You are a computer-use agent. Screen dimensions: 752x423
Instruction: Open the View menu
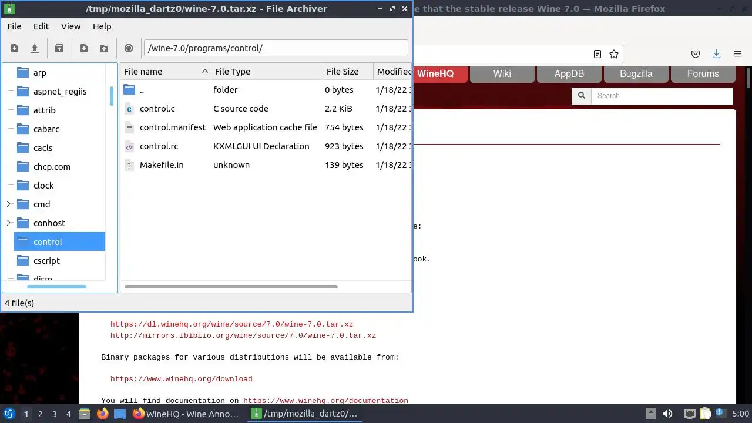(x=71, y=26)
